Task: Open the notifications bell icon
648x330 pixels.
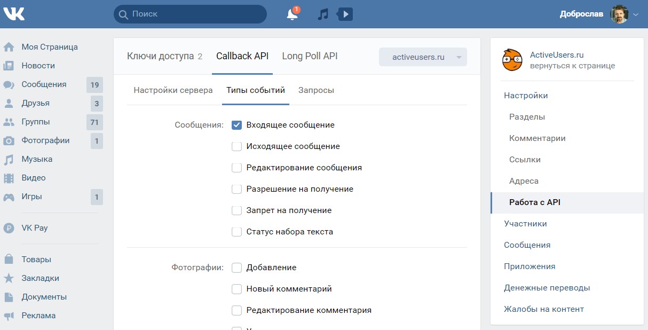Action: tap(293, 14)
